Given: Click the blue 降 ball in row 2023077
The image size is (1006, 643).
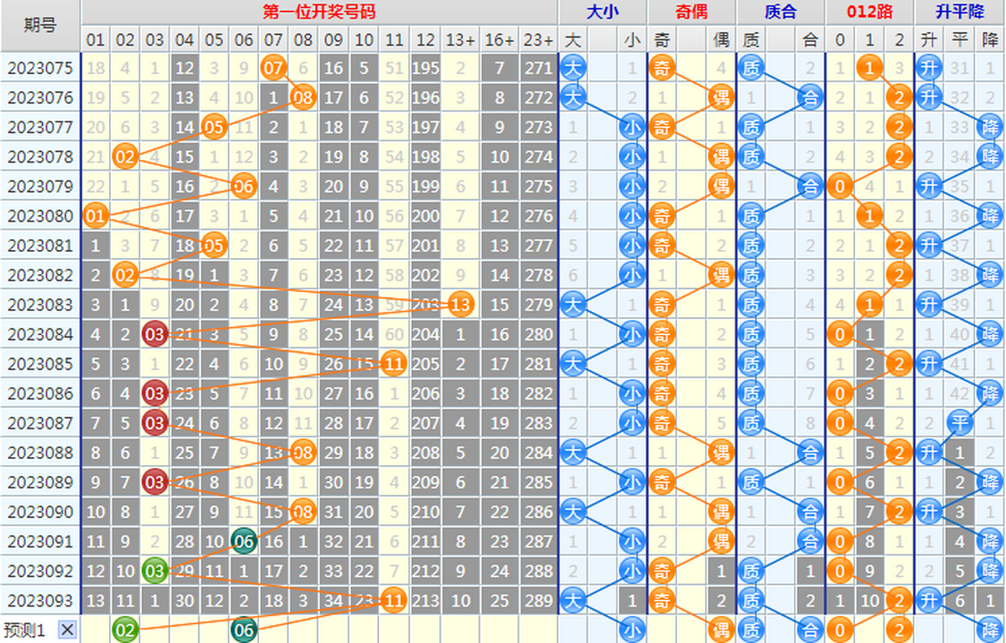Looking at the screenshot, I should point(990,127).
